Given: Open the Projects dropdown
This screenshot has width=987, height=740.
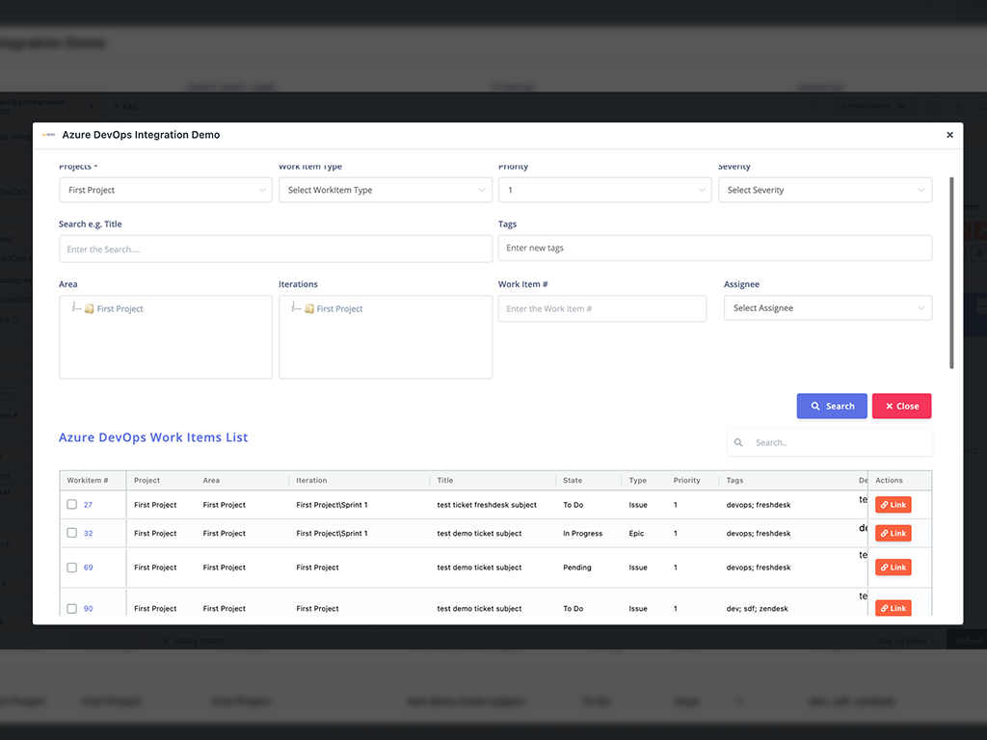Looking at the screenshot, I should pos(165,190).
